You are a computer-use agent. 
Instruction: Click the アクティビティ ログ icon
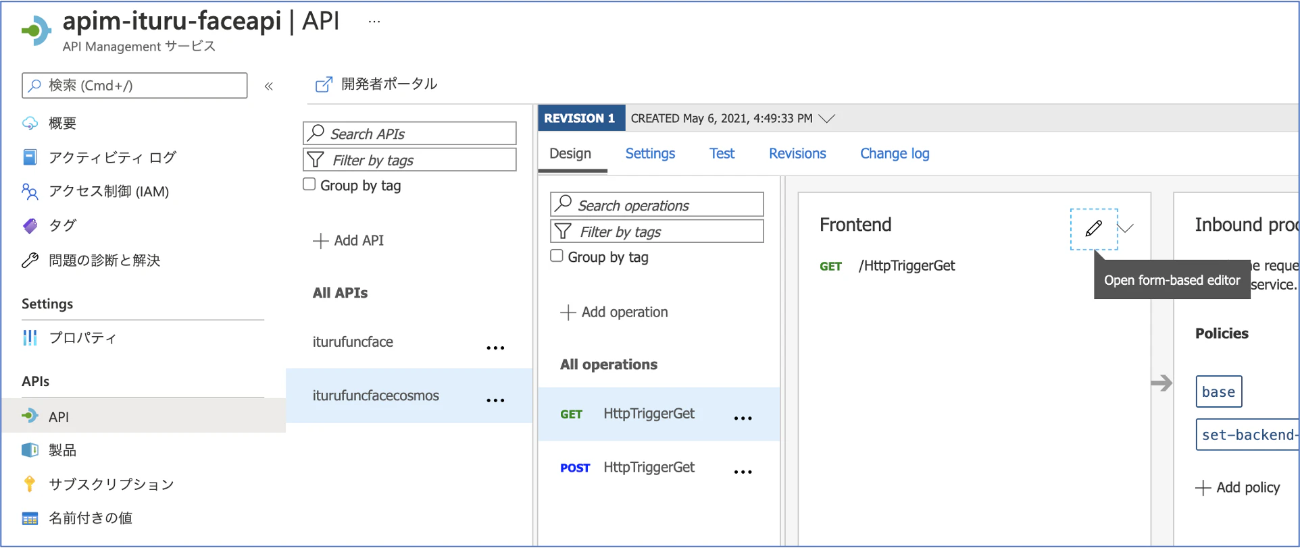tap(30, 157)
